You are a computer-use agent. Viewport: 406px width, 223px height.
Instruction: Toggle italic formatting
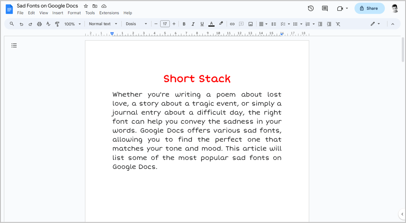coord(193,24)
